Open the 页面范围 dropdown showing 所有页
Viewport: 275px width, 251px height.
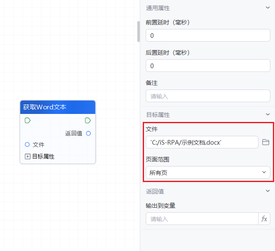208,172
